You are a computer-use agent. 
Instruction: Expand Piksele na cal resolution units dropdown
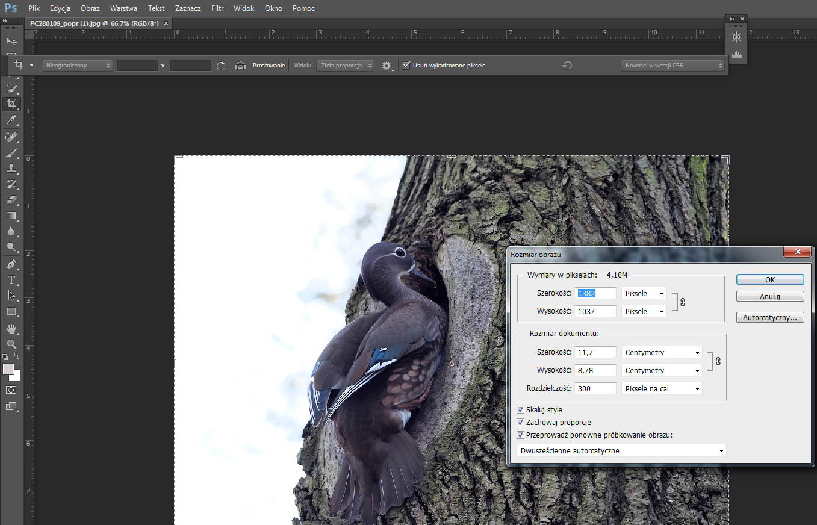662,389
